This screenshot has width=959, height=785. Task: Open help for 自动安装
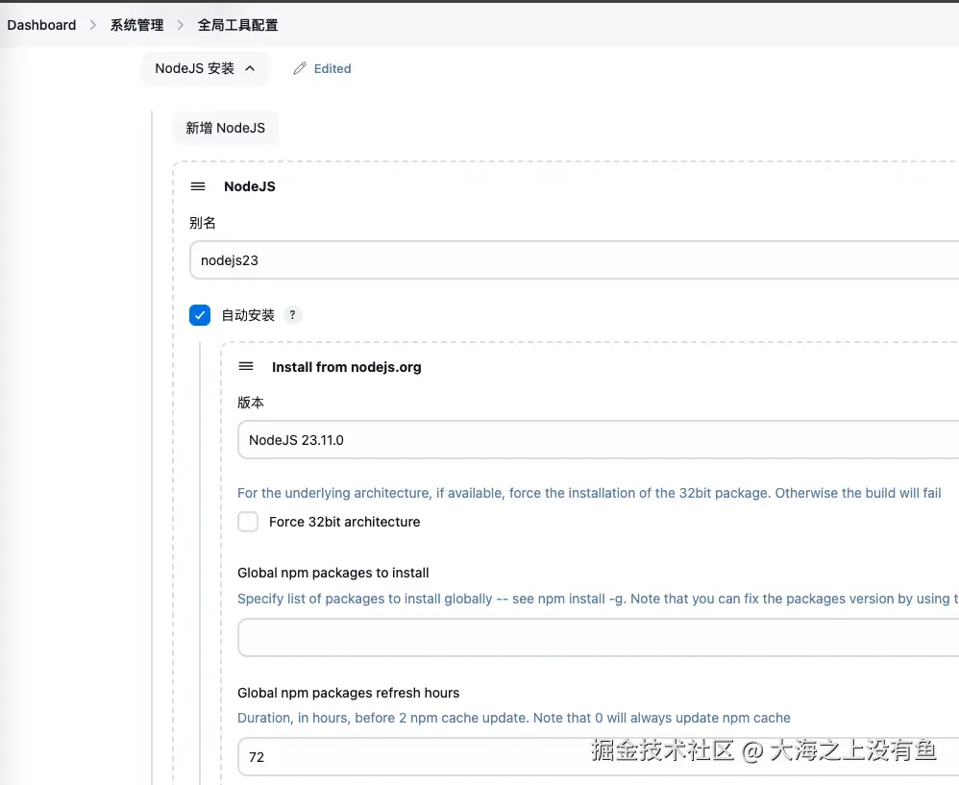[292, 315]
